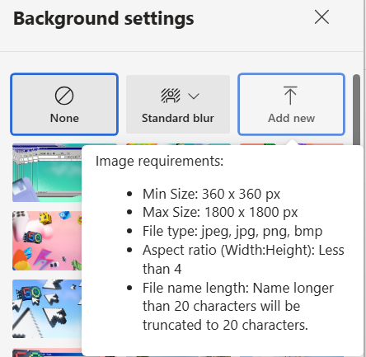Select the None background label

(64, 118)
